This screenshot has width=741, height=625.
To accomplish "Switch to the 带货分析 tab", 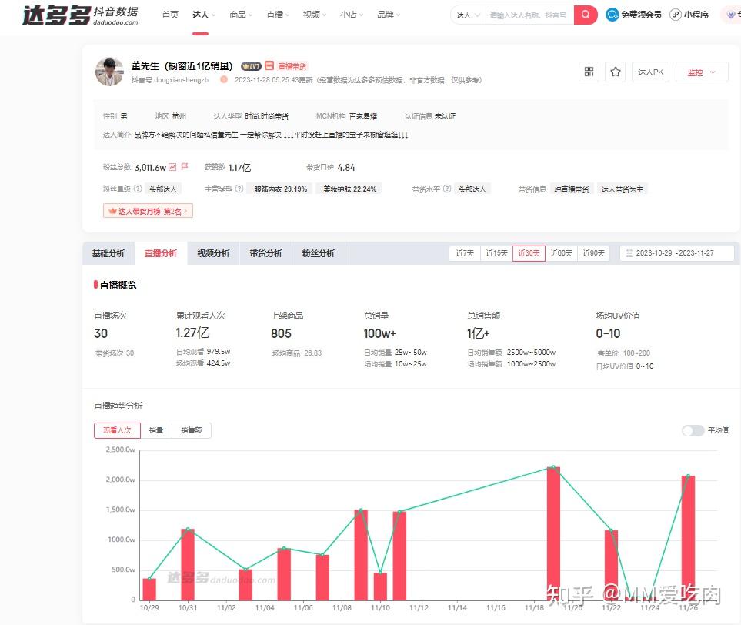I will click(x=266, y=253).
